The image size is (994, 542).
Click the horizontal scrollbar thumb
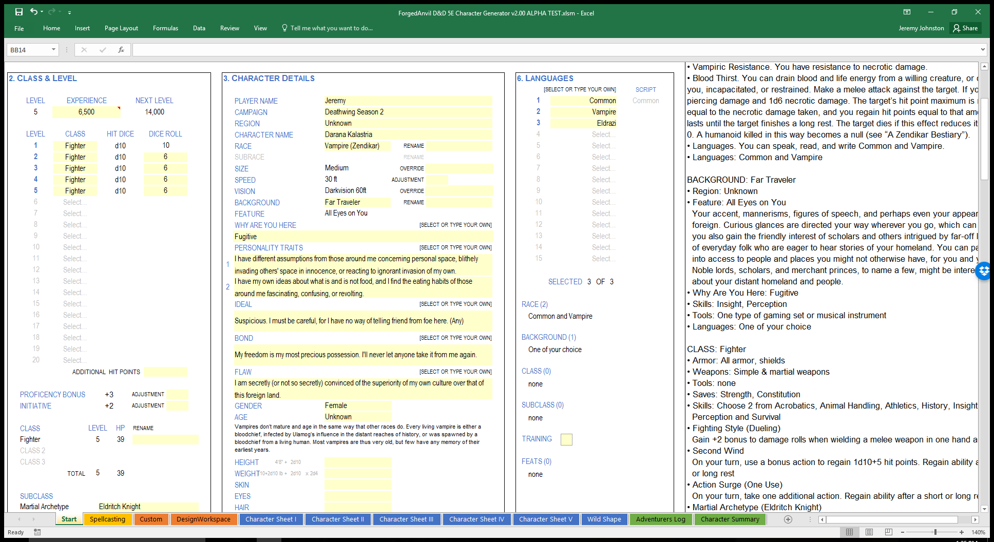(892, 519)
